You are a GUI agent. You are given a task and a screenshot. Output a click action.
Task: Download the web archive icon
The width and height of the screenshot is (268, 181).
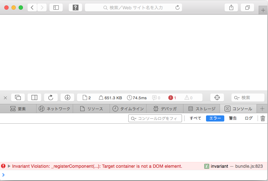pyautogui.click(x=67, y=97)
